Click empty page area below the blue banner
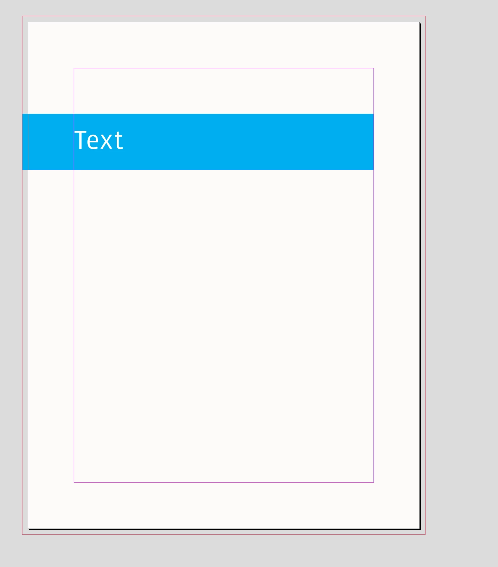This screenshot has width=498, height=567. click(x=224, y=326)
